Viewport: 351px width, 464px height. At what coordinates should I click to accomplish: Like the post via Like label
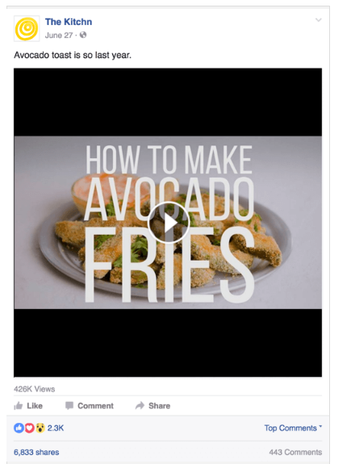pos(35,406)
